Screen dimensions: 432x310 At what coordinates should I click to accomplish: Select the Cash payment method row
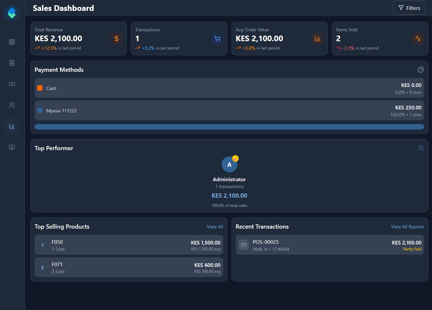[229, 88]
